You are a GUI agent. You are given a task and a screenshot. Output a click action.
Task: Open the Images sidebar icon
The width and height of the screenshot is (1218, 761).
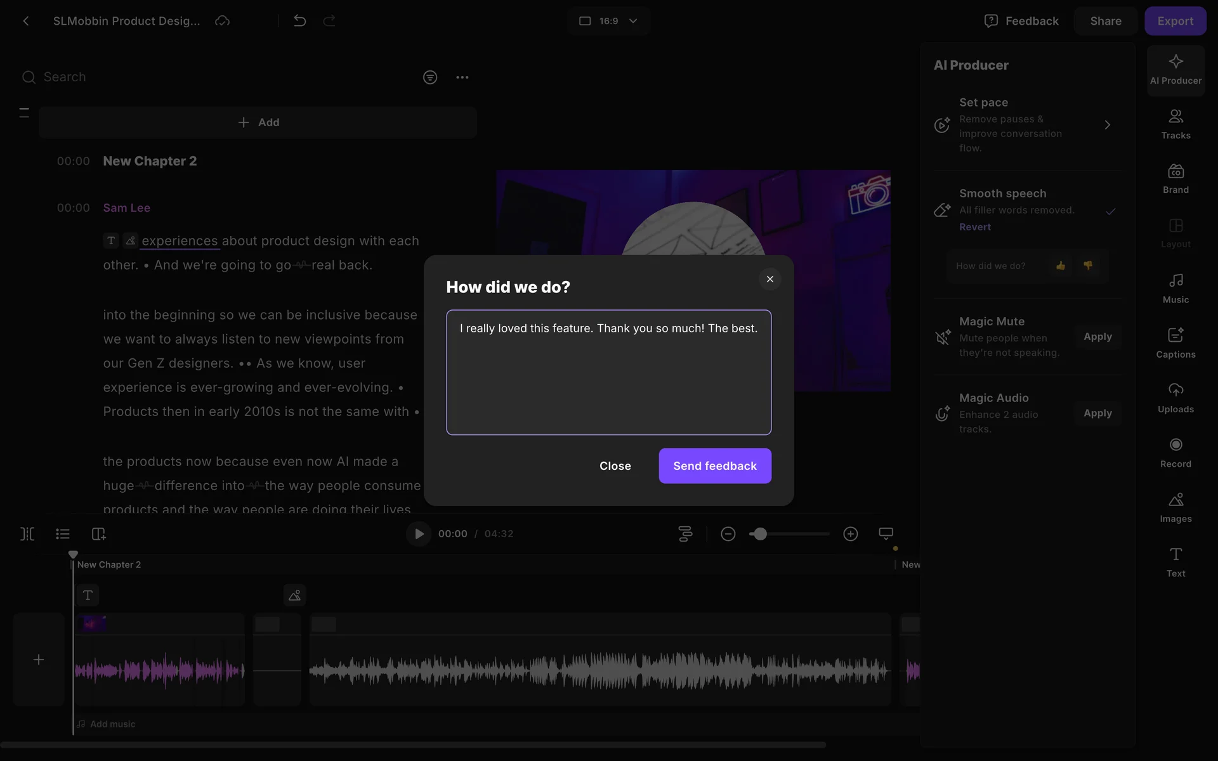click(1175, 507)
